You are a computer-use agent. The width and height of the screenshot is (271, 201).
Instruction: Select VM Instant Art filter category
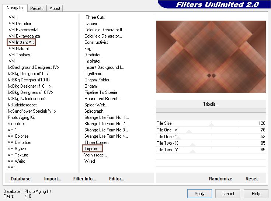[21, 42]
